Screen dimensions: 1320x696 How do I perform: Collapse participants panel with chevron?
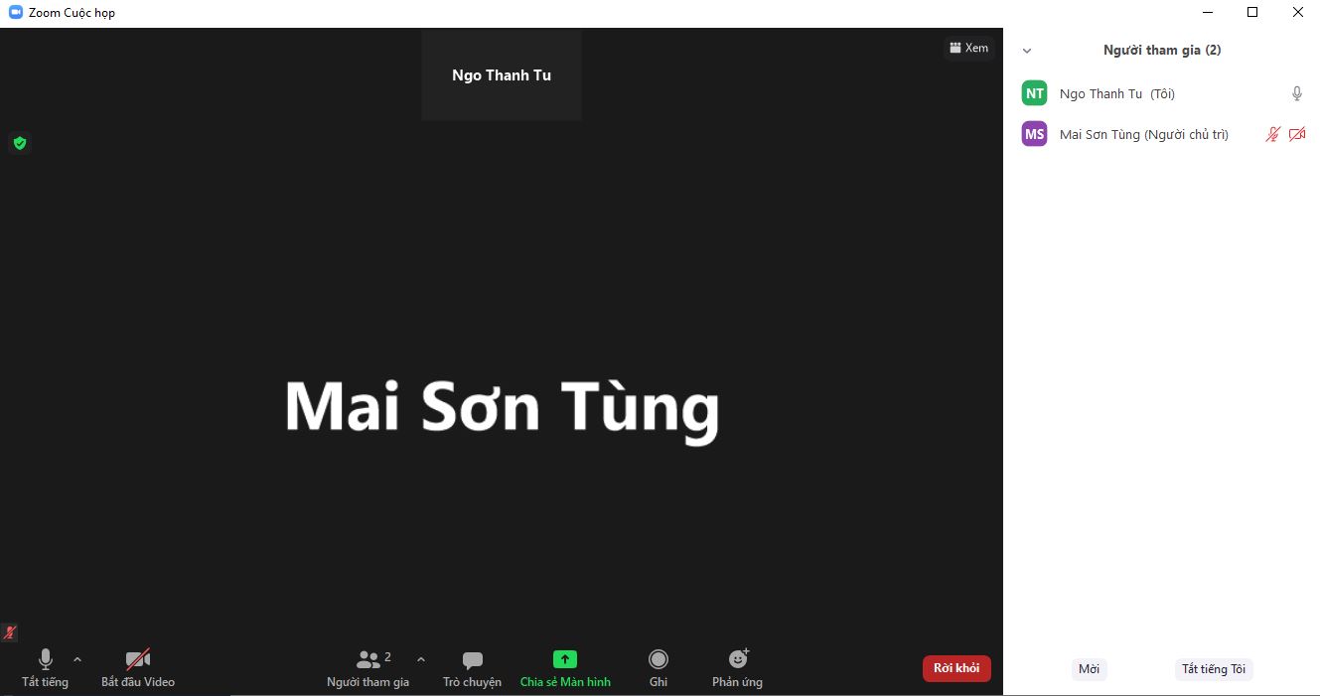(1027, 51)
